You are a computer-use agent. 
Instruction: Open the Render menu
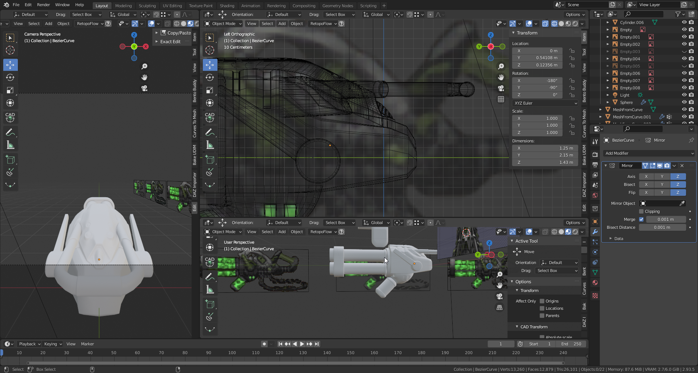[x=43, y=5]
